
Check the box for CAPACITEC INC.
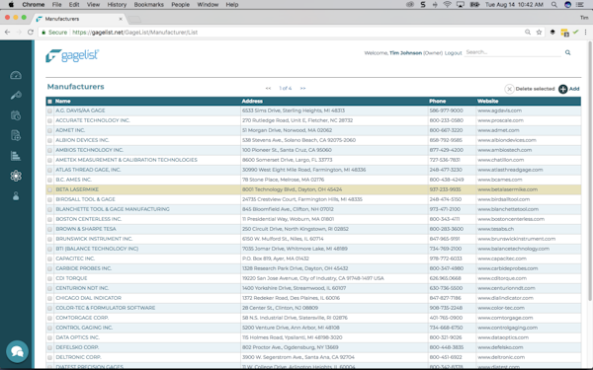pyautogui.click(x=50, y=259)
